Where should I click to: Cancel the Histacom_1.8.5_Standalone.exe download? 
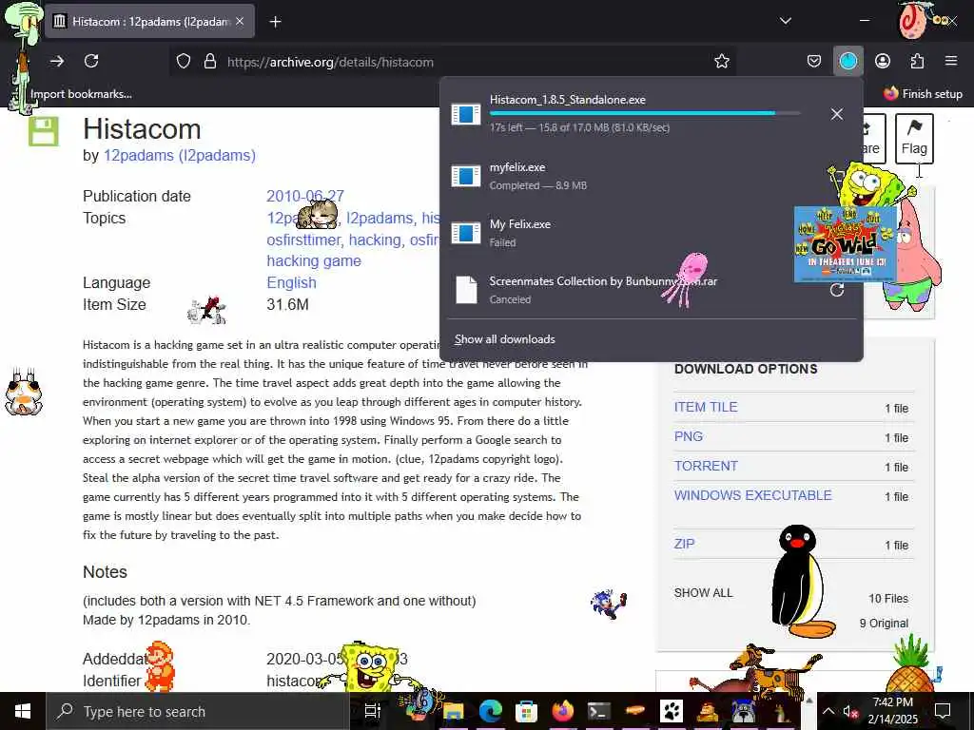coord(837,114)
